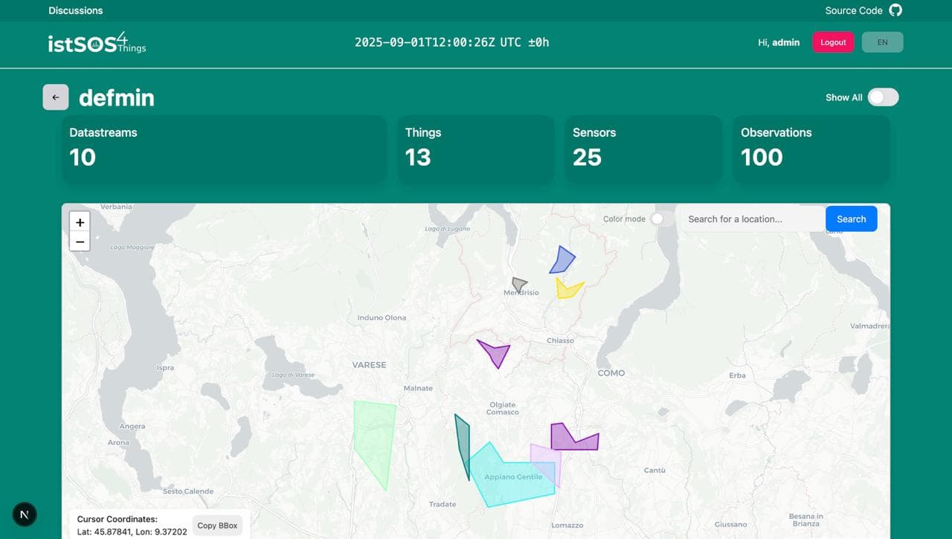Viewport: 952px width, 539px height.
Task: Zoom in on the map
Action: click(80, 222)
